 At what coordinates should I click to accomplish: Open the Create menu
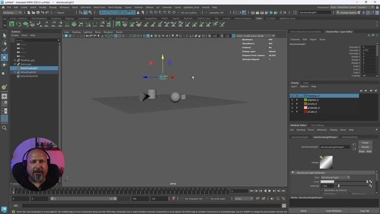[x=24, y=7]
